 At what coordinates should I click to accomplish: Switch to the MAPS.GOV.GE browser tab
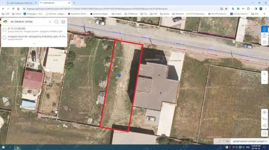point(53,3)
